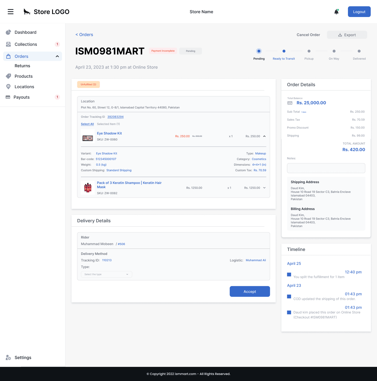The height and width of the screenshot is (381, 377).
Task: Click the Standard Shipping value
Action: tap(119, 170)
